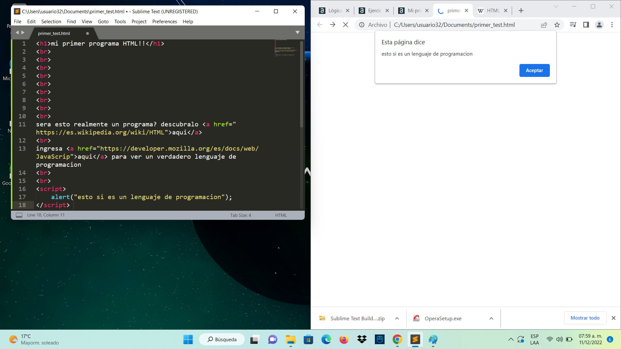Image resolution: width=621 pixels, height=349 pixels.
Task: Open a new Chrome tab
Action: (x=521, y=11)
